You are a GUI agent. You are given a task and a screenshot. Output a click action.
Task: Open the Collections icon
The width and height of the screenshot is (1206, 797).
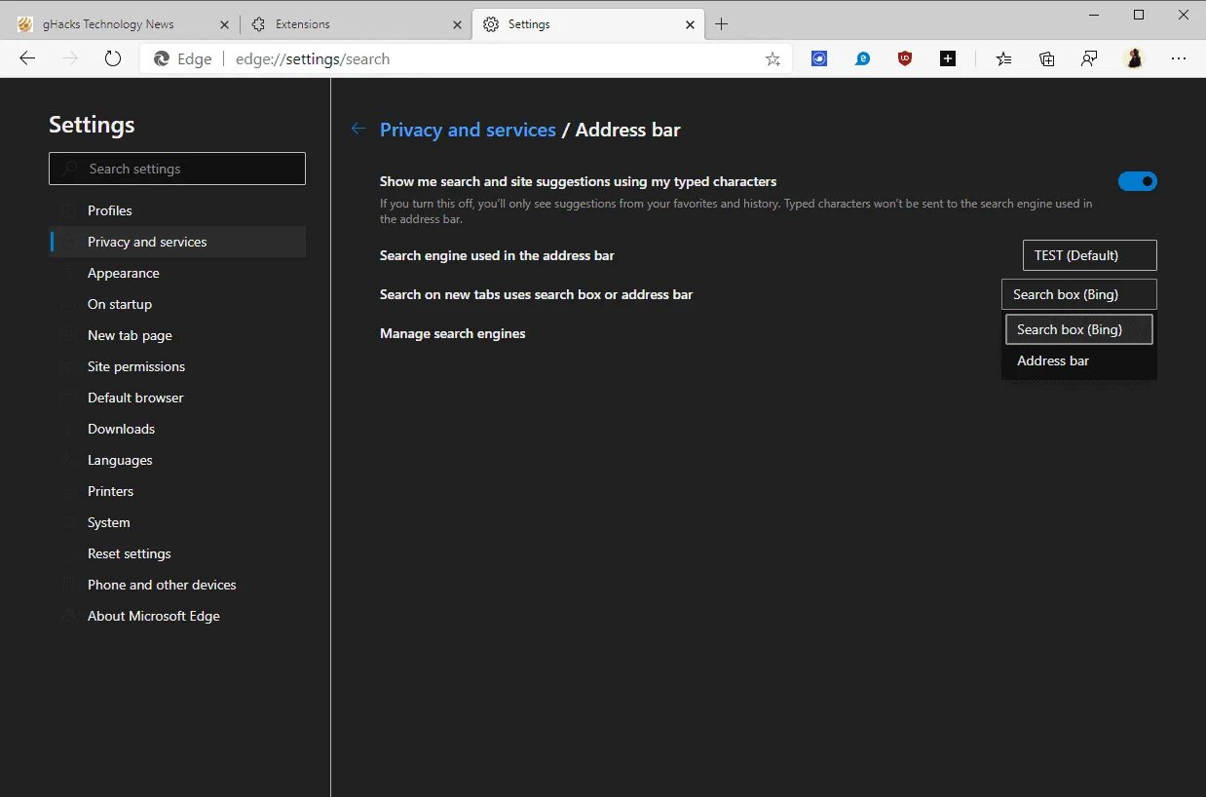click(x=1047, y=58)
